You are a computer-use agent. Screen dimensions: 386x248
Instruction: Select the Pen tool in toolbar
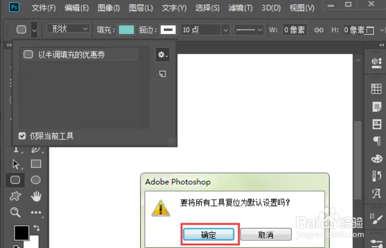pyautogui.click(x=36, y=150)
